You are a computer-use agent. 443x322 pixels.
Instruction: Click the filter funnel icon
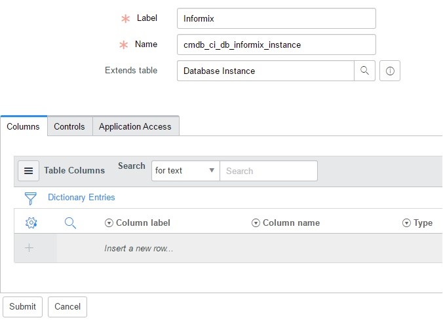tap(31, 198)
